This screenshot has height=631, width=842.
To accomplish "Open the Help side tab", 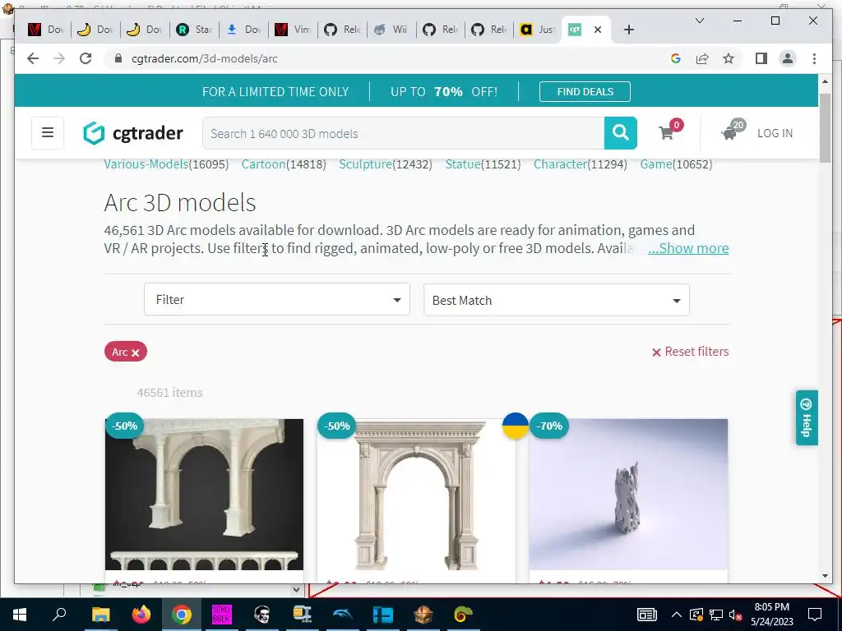I will (807, 417).
